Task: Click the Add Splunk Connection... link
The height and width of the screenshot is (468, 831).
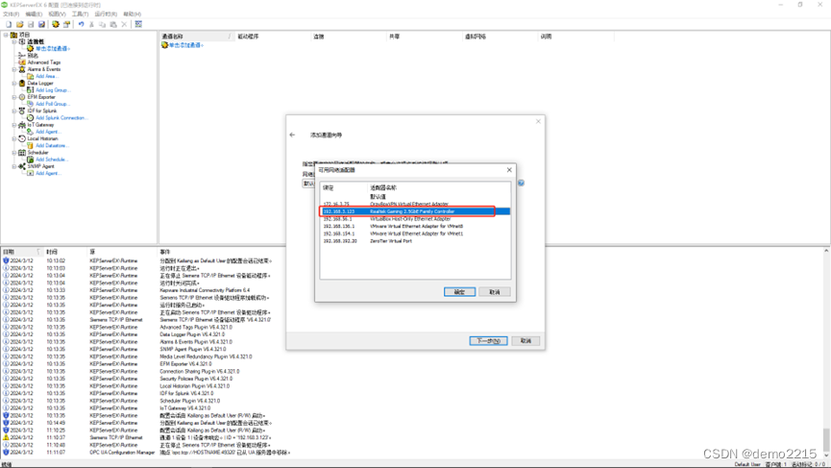Action: 61,117
